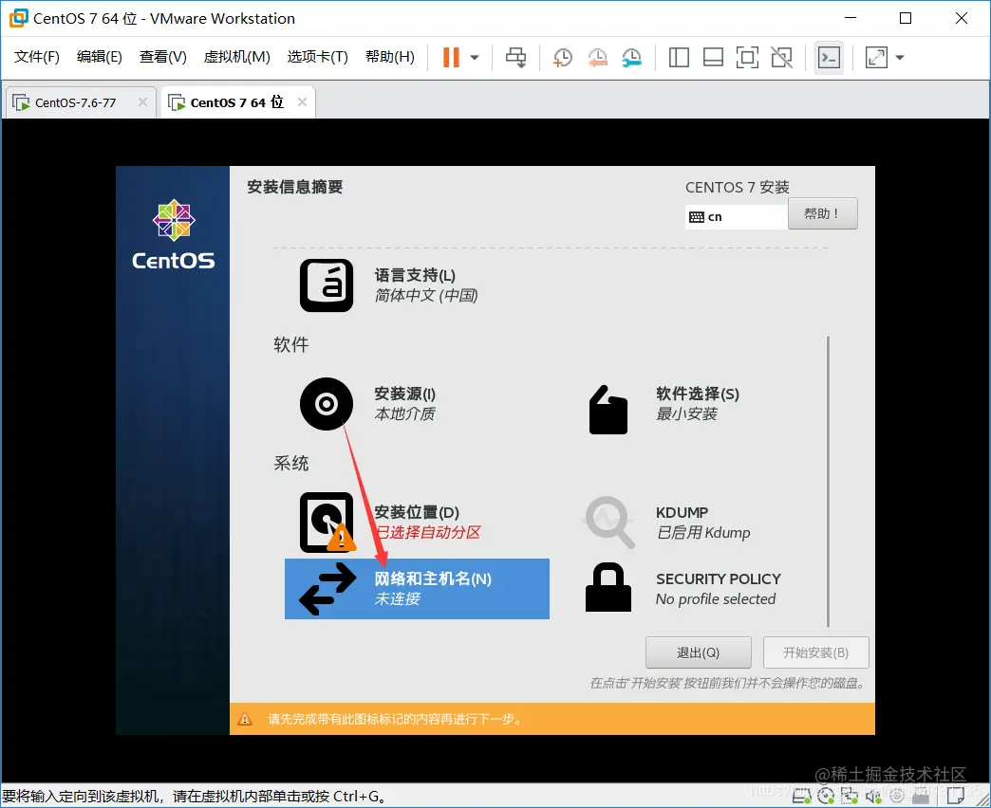The width and height of the screenshot is (991, 808).
Task: Click the 本地介质 status text
Action: tap(405, 414)
